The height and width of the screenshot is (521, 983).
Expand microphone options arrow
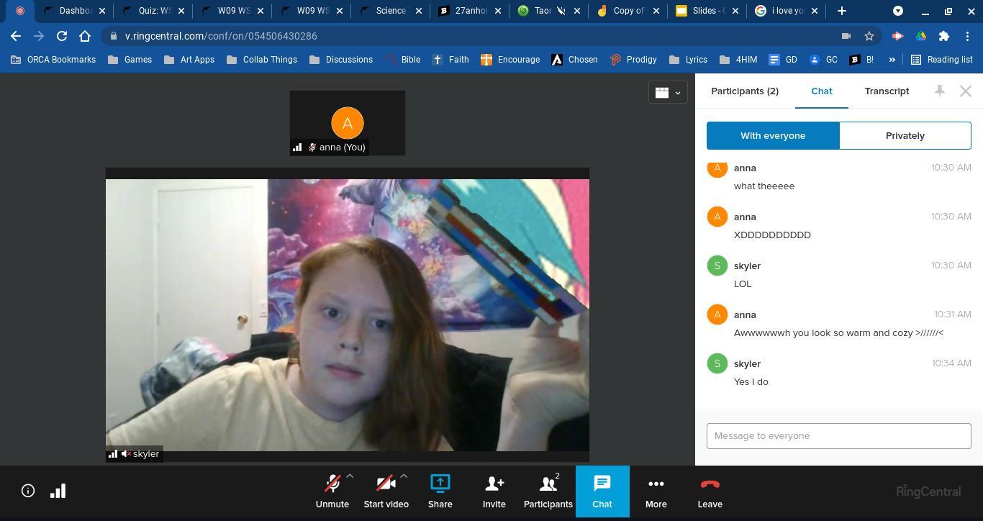tap(350, 476)
